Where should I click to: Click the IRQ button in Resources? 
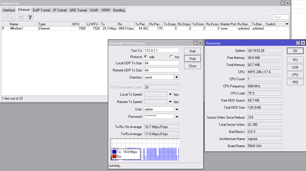(x=295, y=82)
